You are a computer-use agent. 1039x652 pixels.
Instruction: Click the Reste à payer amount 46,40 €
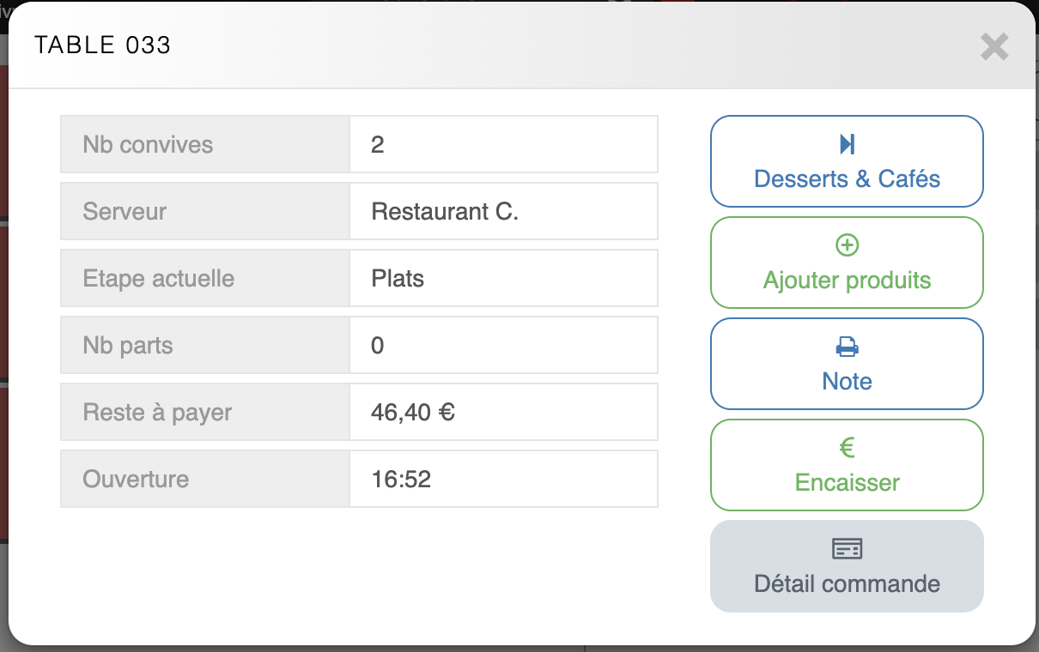click(x=413, y=413)
